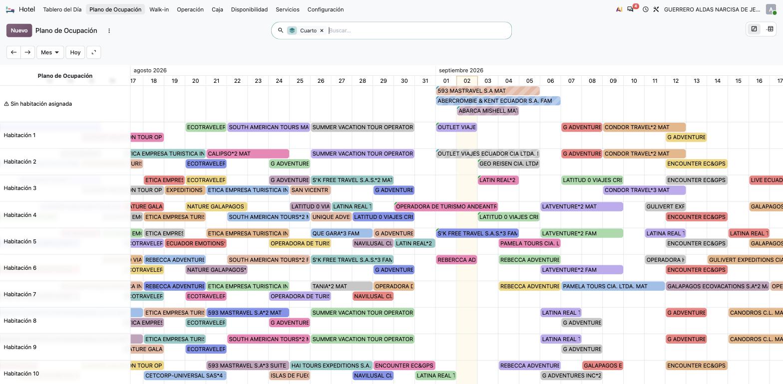
Task: Open TANIA*2 MAT reservation in Habitación 7
Action: pyautogui.click(x=342, y=286)
